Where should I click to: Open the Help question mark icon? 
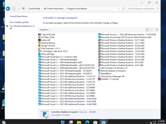(157, 30)
